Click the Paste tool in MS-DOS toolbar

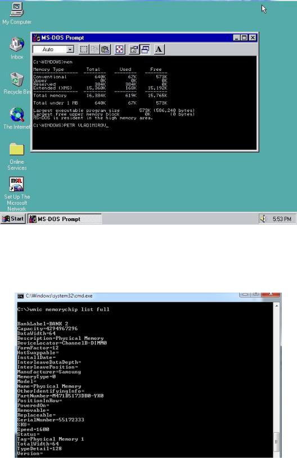(105, 50)
